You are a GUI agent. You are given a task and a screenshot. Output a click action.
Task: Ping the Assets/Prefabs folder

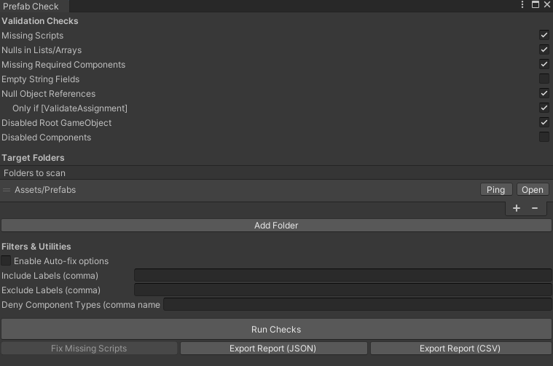pos(496,189)
